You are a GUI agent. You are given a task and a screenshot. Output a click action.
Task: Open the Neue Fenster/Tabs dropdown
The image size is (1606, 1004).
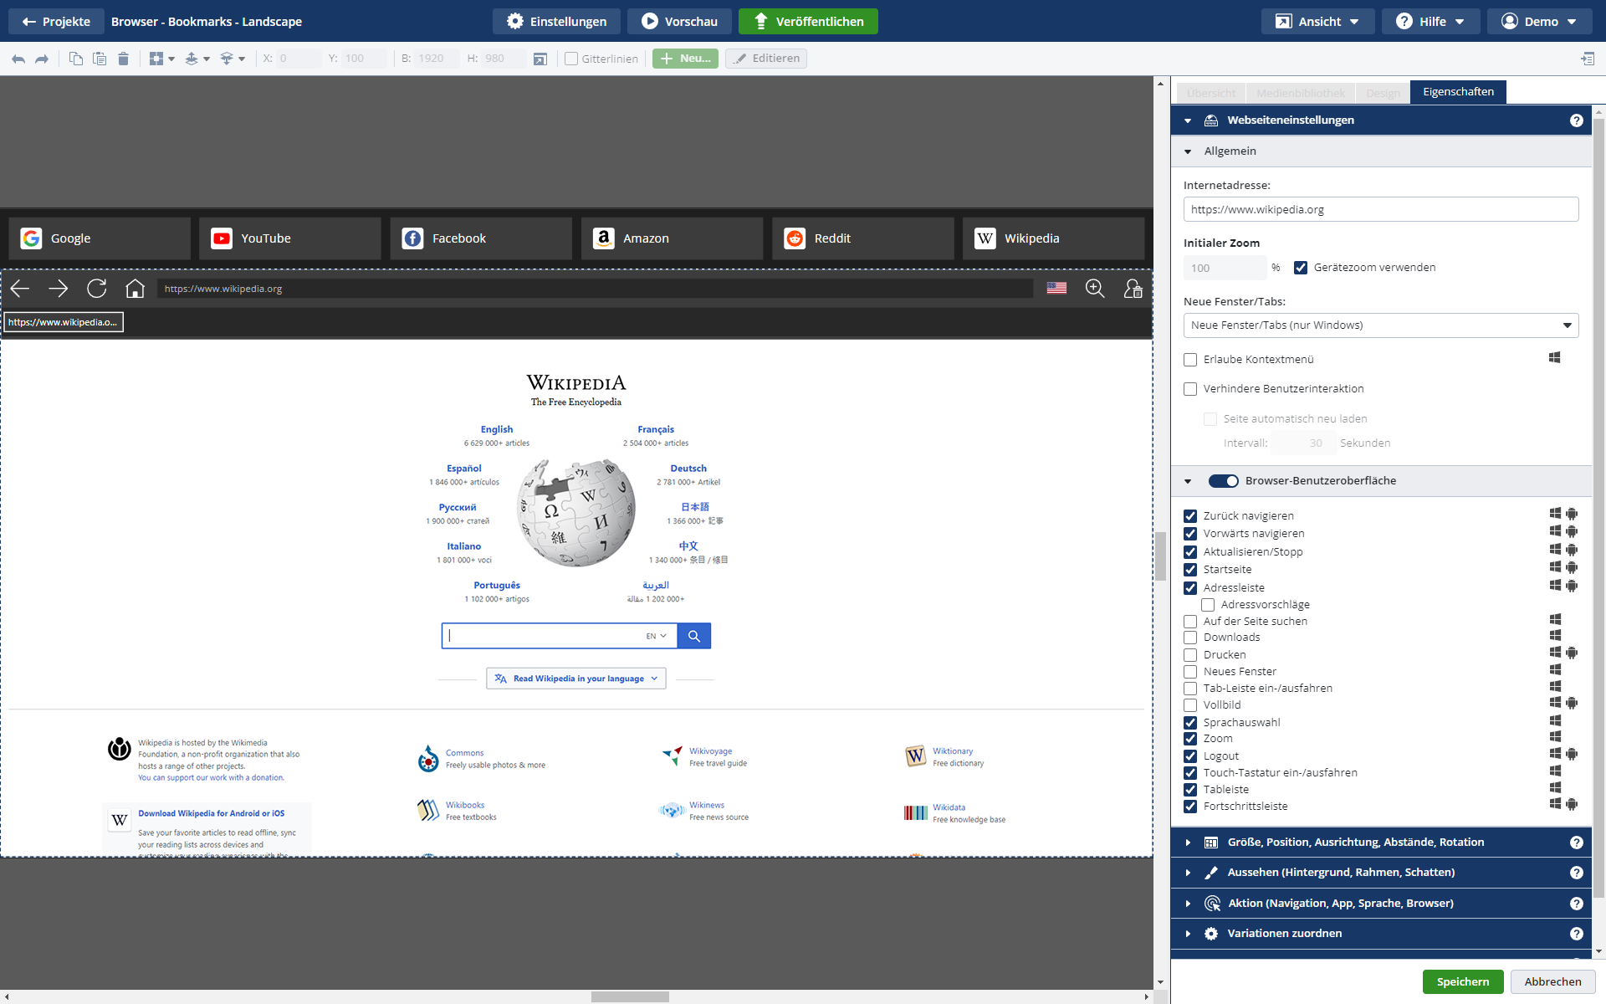click(x=1380, y=325)
